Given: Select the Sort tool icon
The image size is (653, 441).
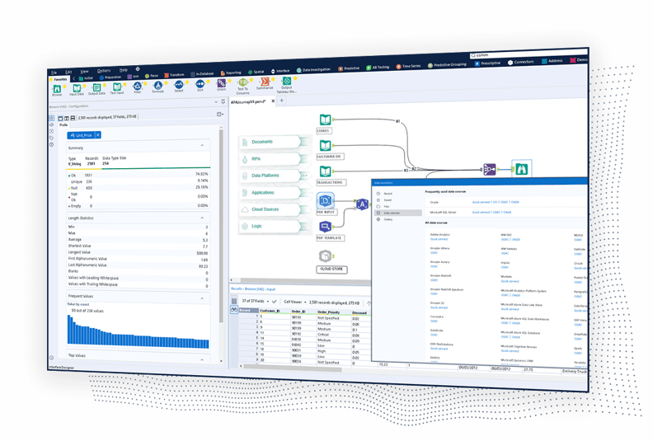Looking at the screenshot, I should (200, 84).
